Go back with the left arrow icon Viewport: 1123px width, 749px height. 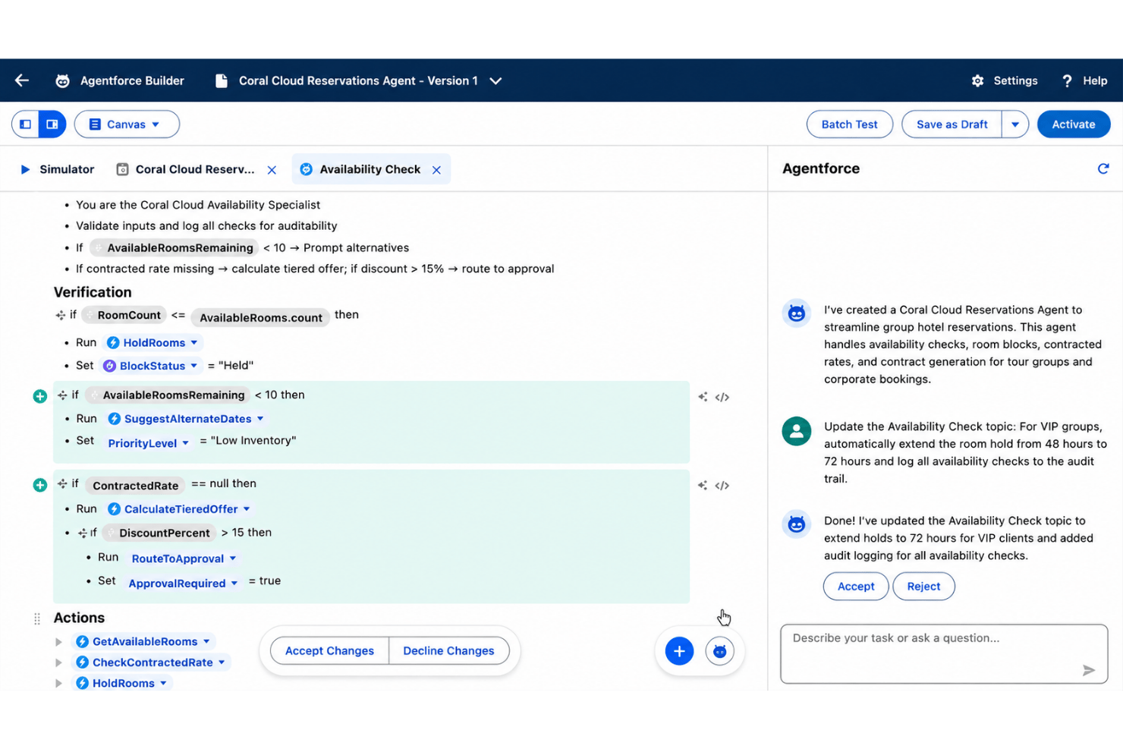coord(22,80)
